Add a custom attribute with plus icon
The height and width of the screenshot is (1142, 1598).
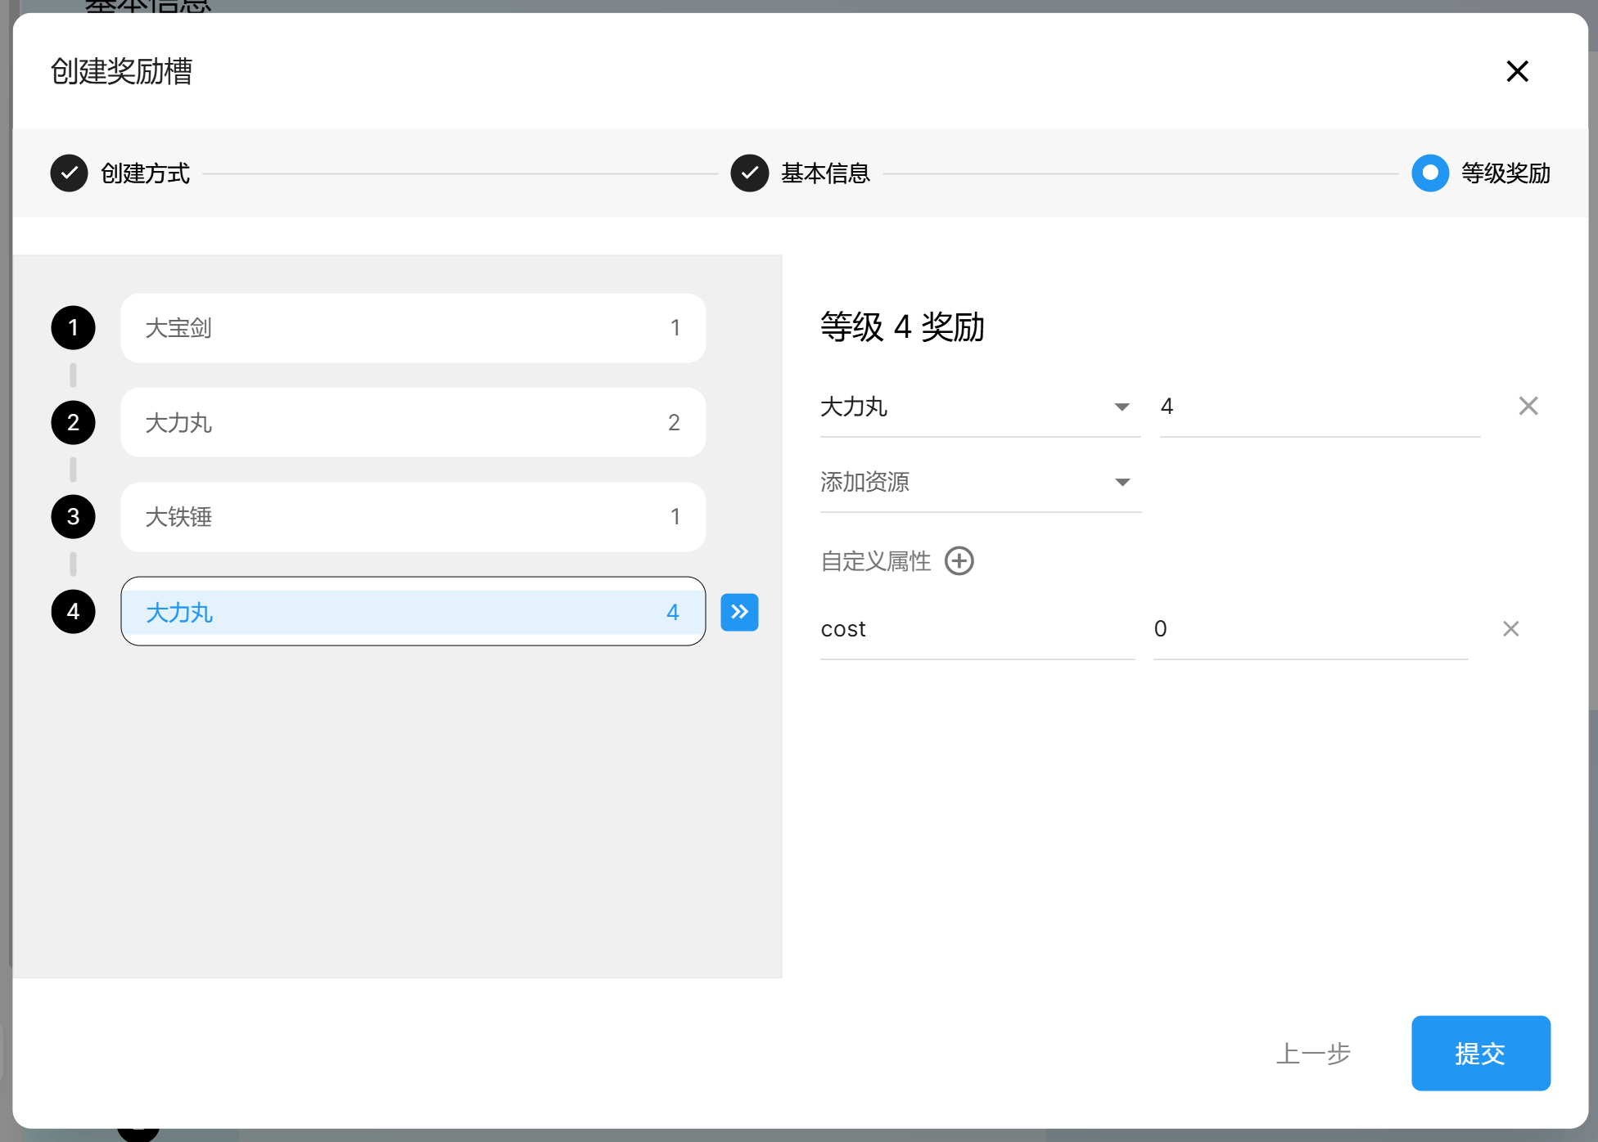pyautogui.click(x=959, y=561)
